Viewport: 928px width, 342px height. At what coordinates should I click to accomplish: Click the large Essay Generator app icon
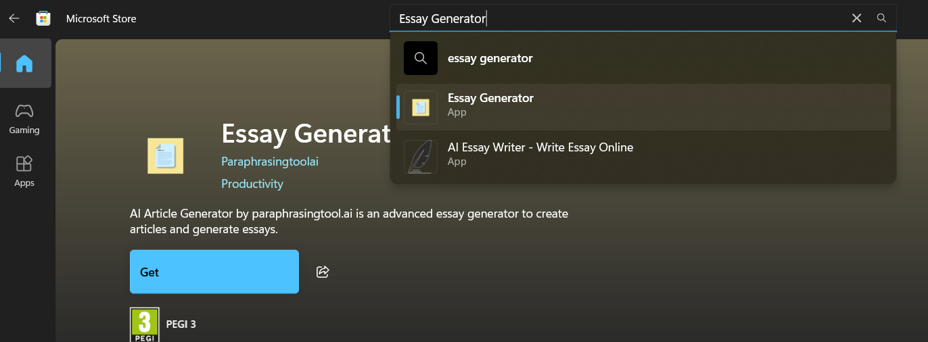click(x=165, y=156)
